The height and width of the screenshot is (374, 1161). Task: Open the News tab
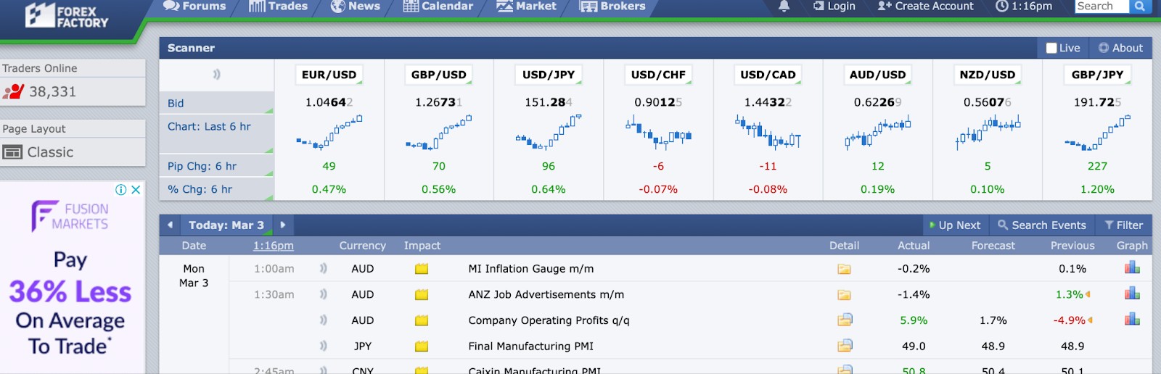point(356,7)
